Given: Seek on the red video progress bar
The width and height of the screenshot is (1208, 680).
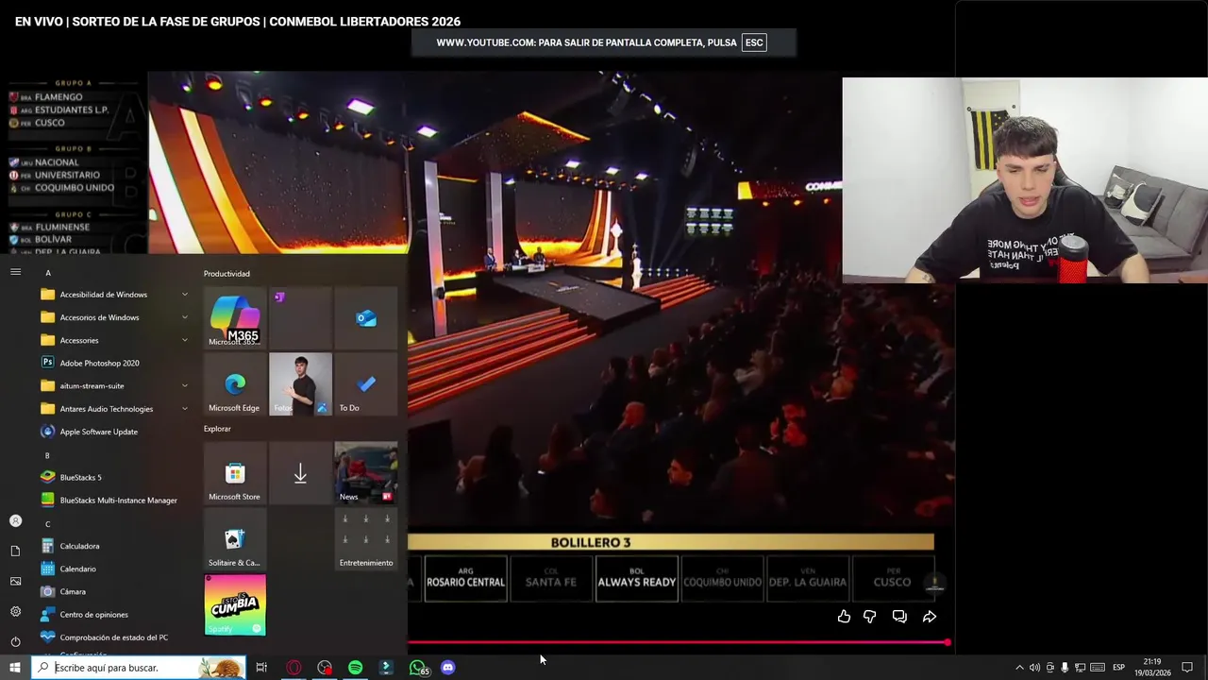Looking at the screenshot, I should tap(679, 642).
